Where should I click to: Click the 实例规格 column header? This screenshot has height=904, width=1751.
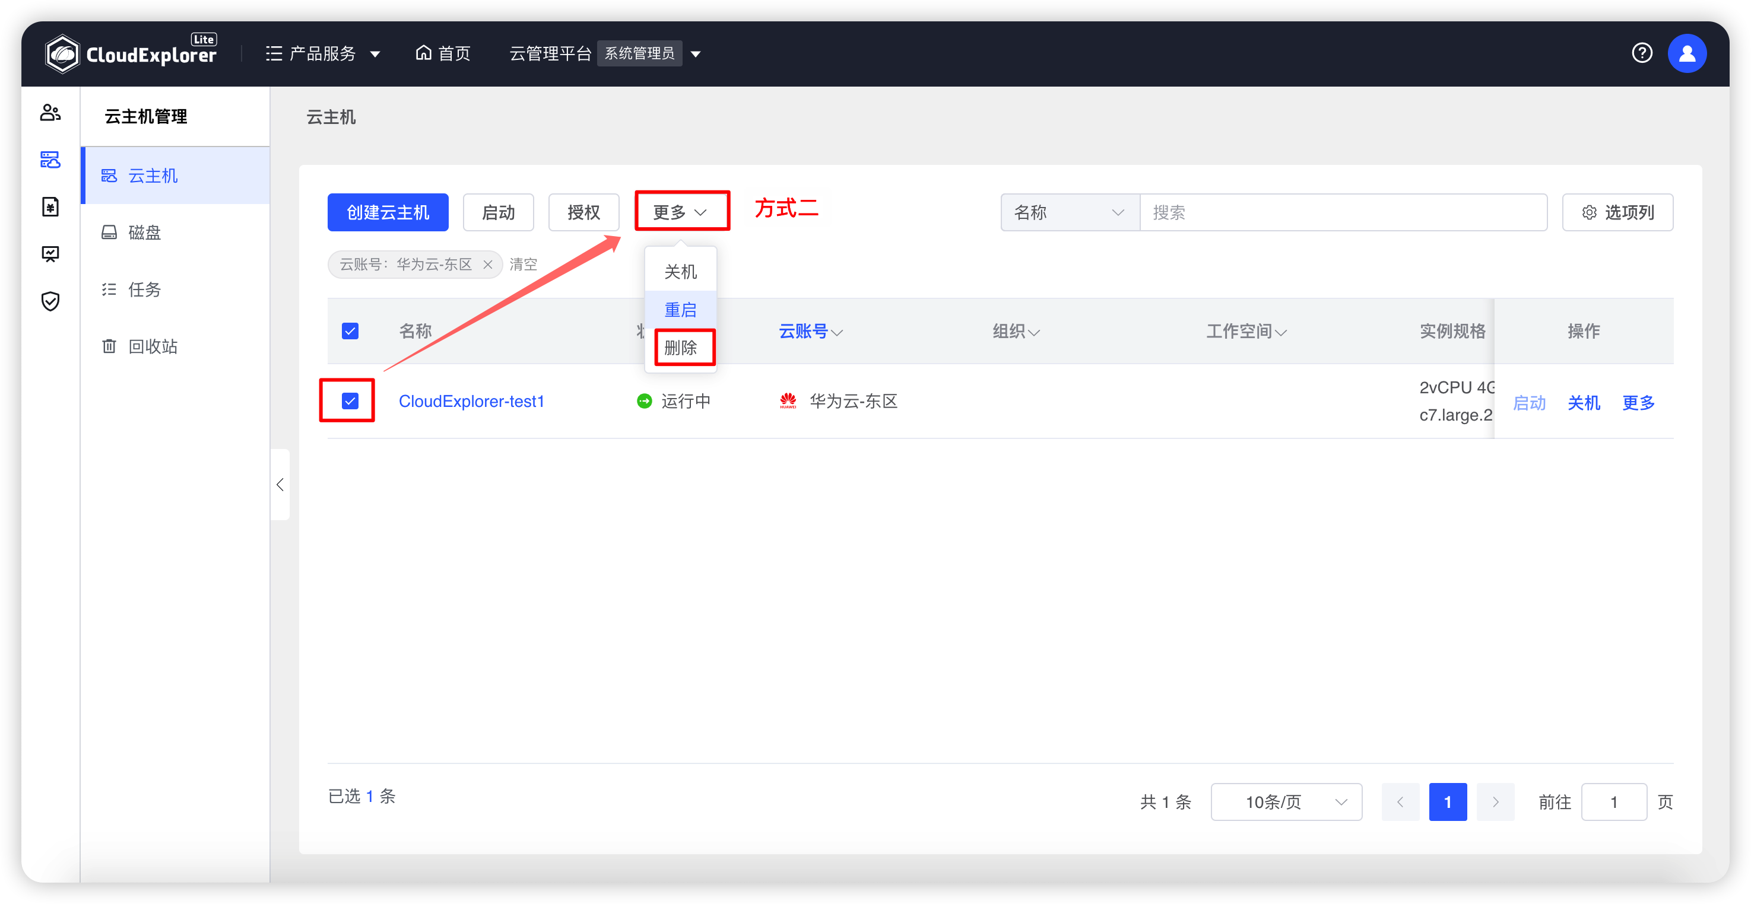click(x=1452, y=331)
